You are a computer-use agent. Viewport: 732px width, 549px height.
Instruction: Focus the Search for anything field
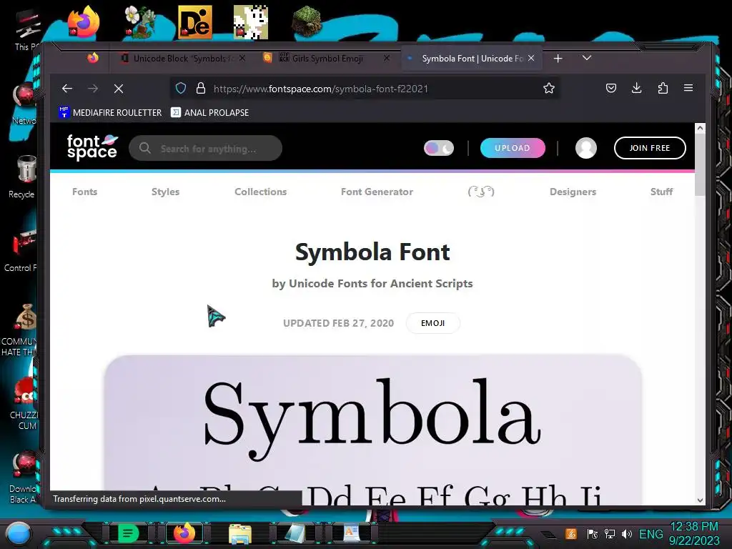point(205,149)
